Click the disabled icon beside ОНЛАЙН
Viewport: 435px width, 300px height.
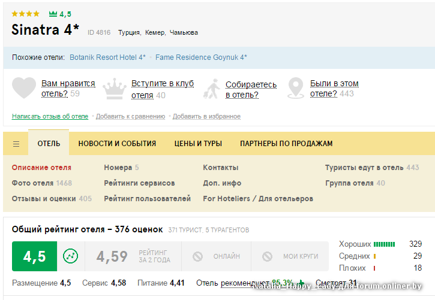tap(197, 256)
